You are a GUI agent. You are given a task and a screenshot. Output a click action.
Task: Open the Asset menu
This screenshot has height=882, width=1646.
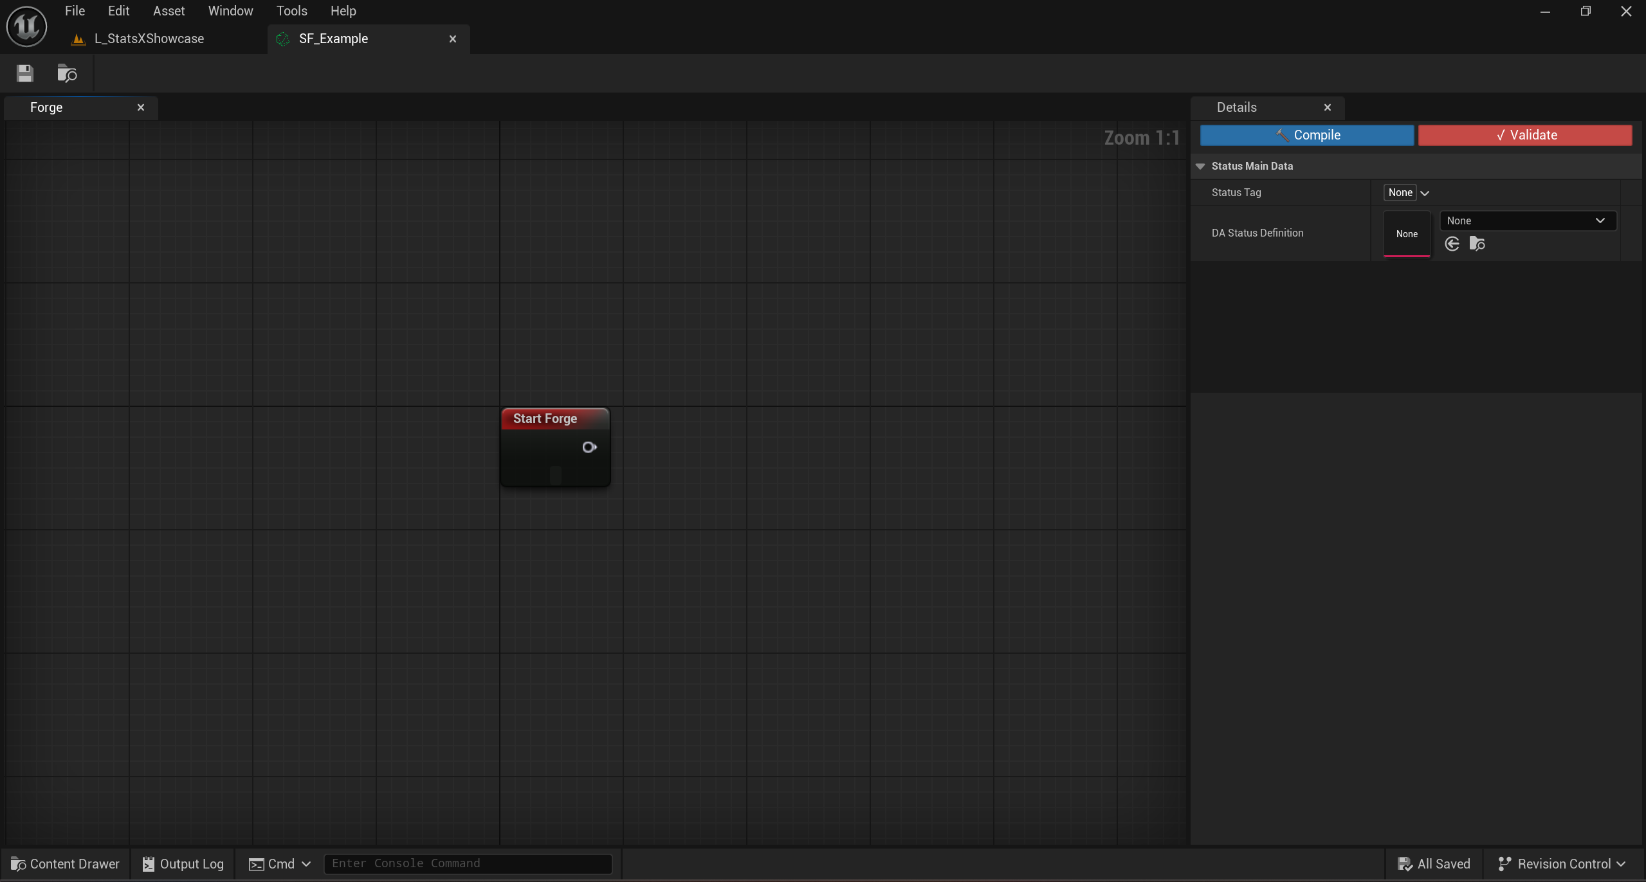click(168, 10)
